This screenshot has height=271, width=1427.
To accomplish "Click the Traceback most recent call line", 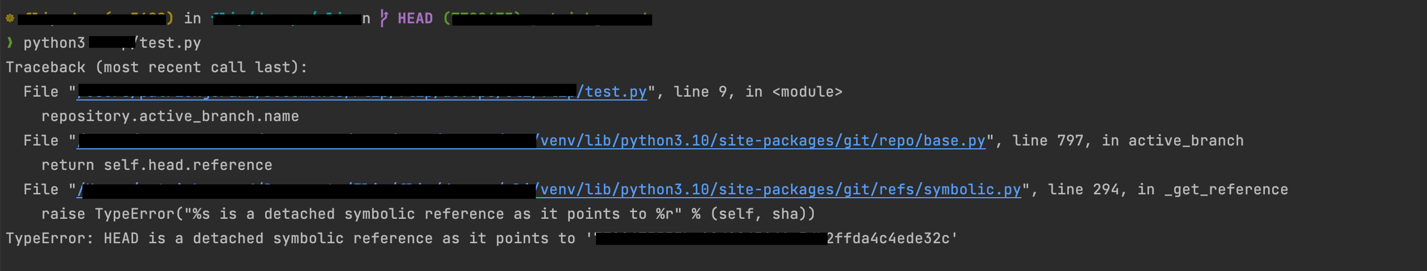I will (157, 67).
